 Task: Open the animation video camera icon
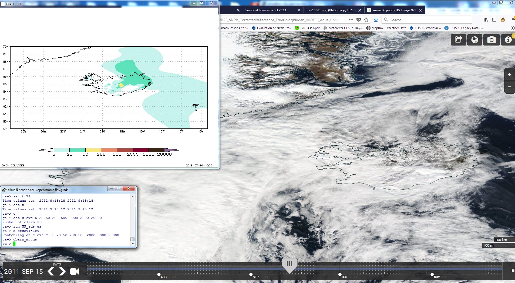(x=75, y=271)
